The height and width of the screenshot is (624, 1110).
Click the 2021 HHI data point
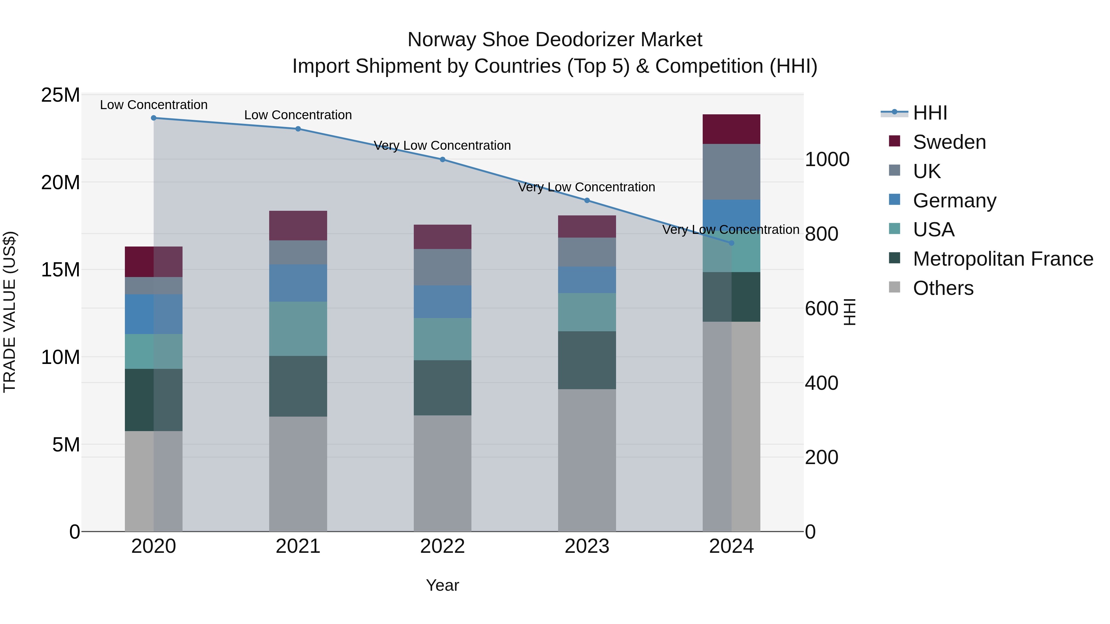pos(298,129)
